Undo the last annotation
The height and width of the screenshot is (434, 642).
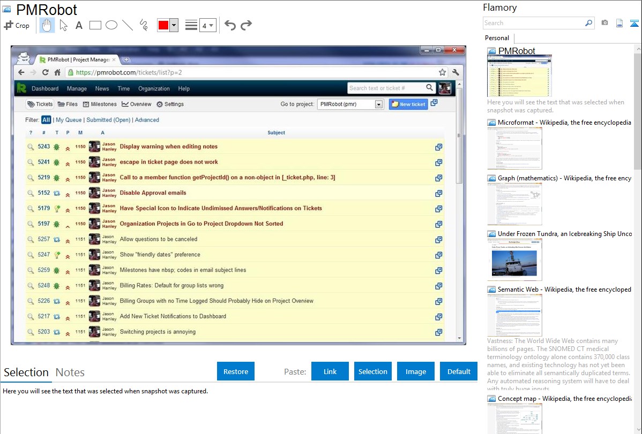[x=230, y=25]
